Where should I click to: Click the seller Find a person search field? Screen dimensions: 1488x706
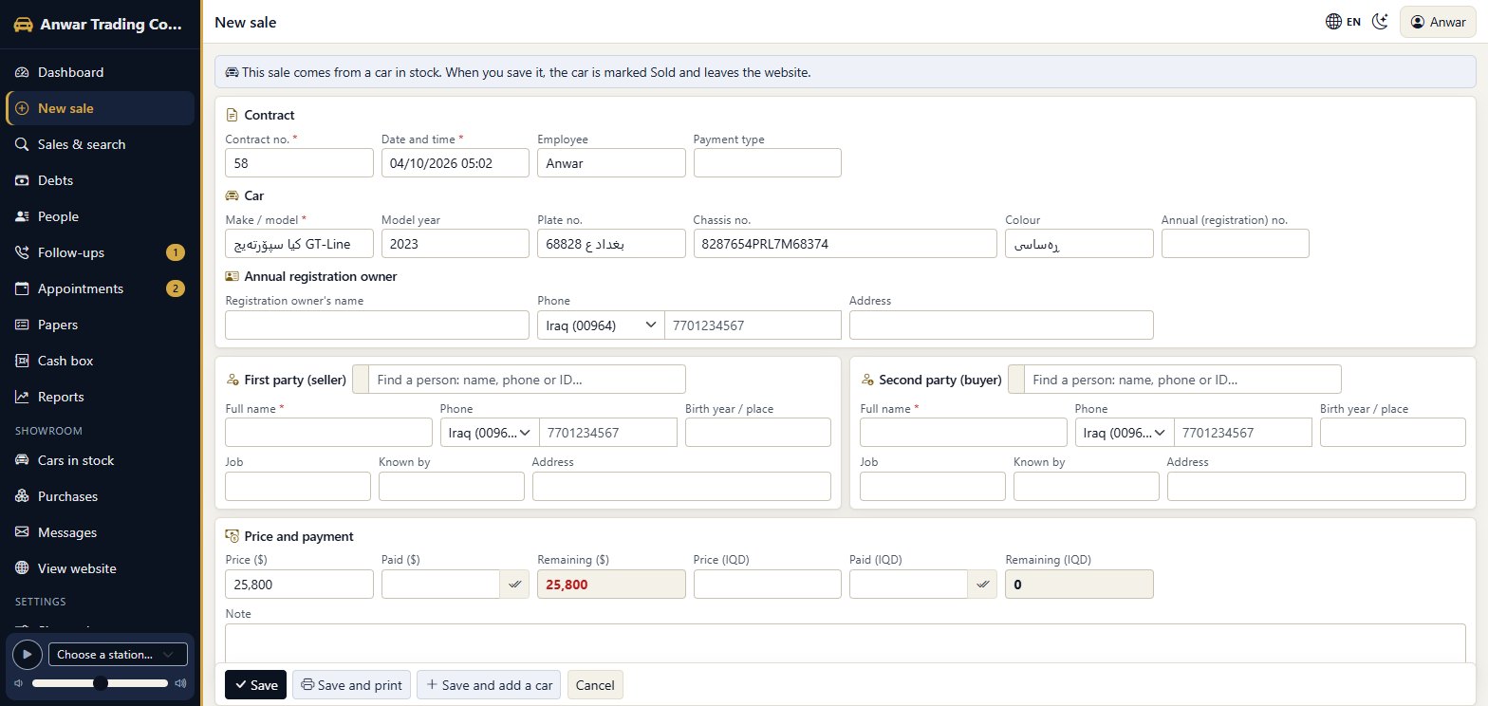(527, 380)
